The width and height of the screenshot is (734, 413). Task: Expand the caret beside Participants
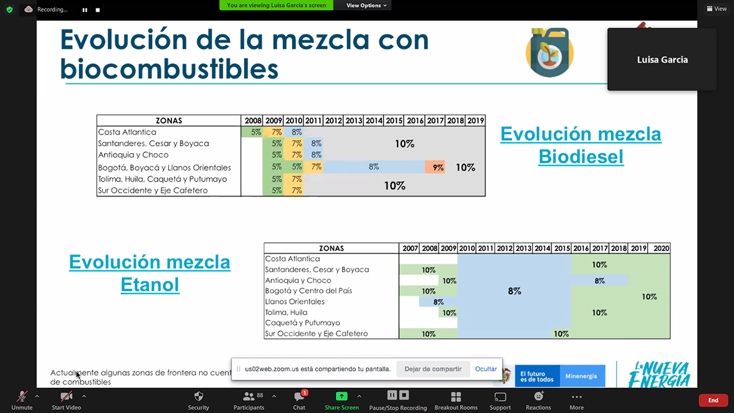(x=273, y=396)
